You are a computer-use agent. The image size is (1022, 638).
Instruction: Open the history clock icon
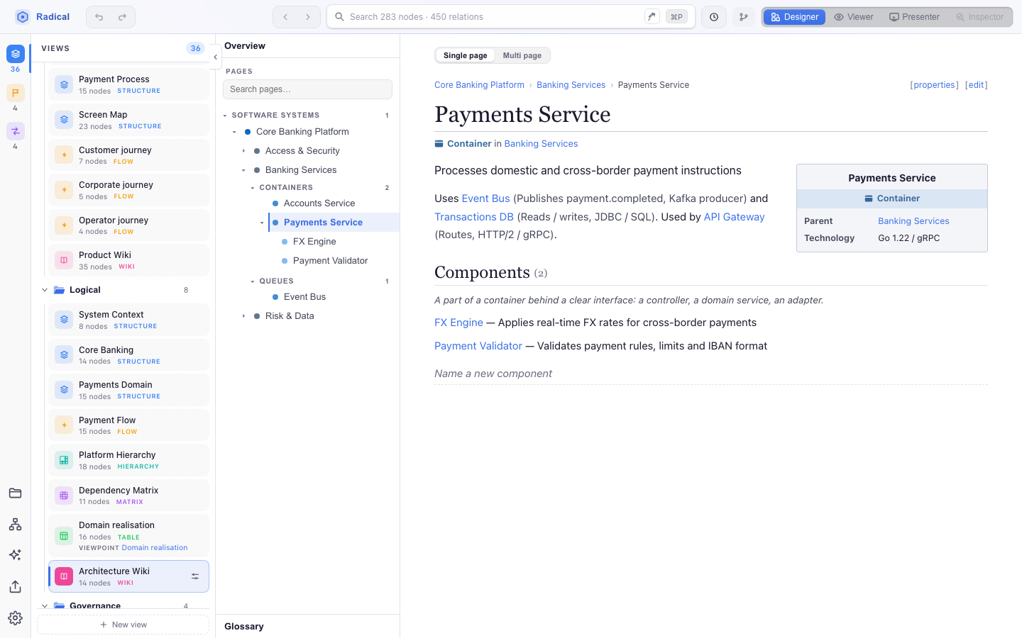click(x=714, y=17)
